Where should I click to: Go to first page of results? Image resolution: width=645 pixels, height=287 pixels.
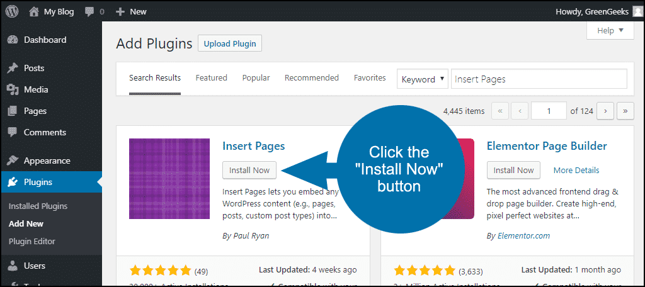click(500, 111)
